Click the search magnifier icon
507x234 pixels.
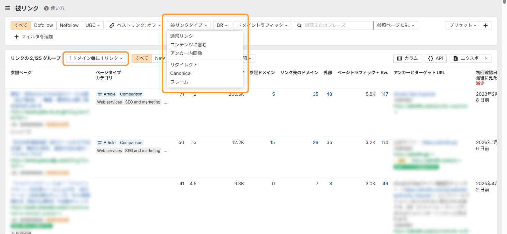tap(299, 25)
